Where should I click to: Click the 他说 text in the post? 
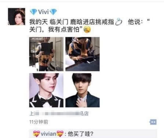pos(134,22)
